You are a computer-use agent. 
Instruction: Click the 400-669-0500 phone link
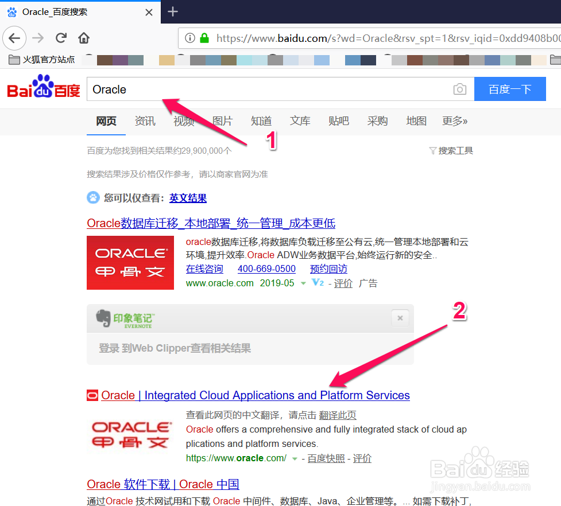click(266, 268)
